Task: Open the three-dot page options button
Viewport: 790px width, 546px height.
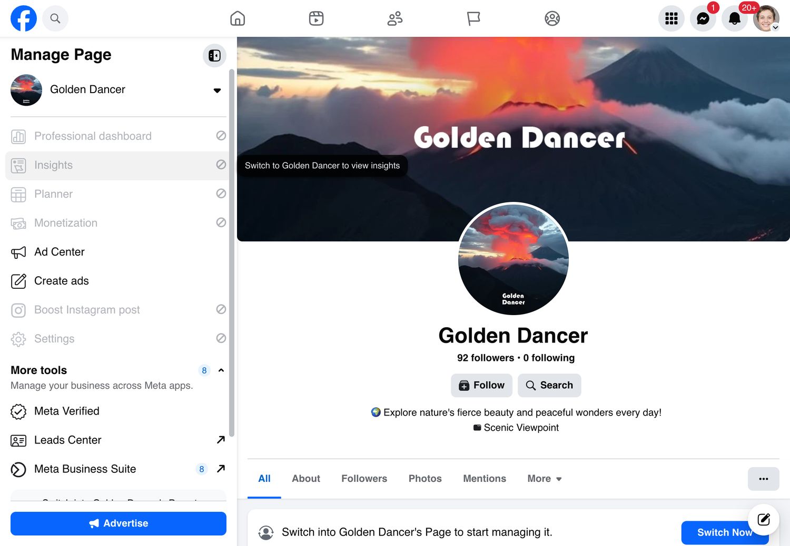Action: [x=764, y=479]
